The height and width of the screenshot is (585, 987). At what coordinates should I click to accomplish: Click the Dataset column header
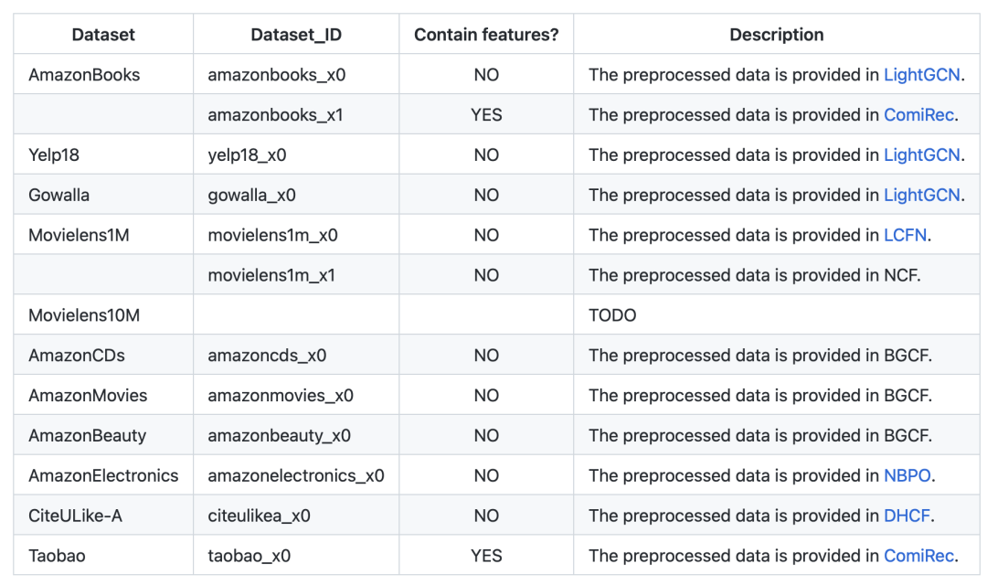(103, 35)
